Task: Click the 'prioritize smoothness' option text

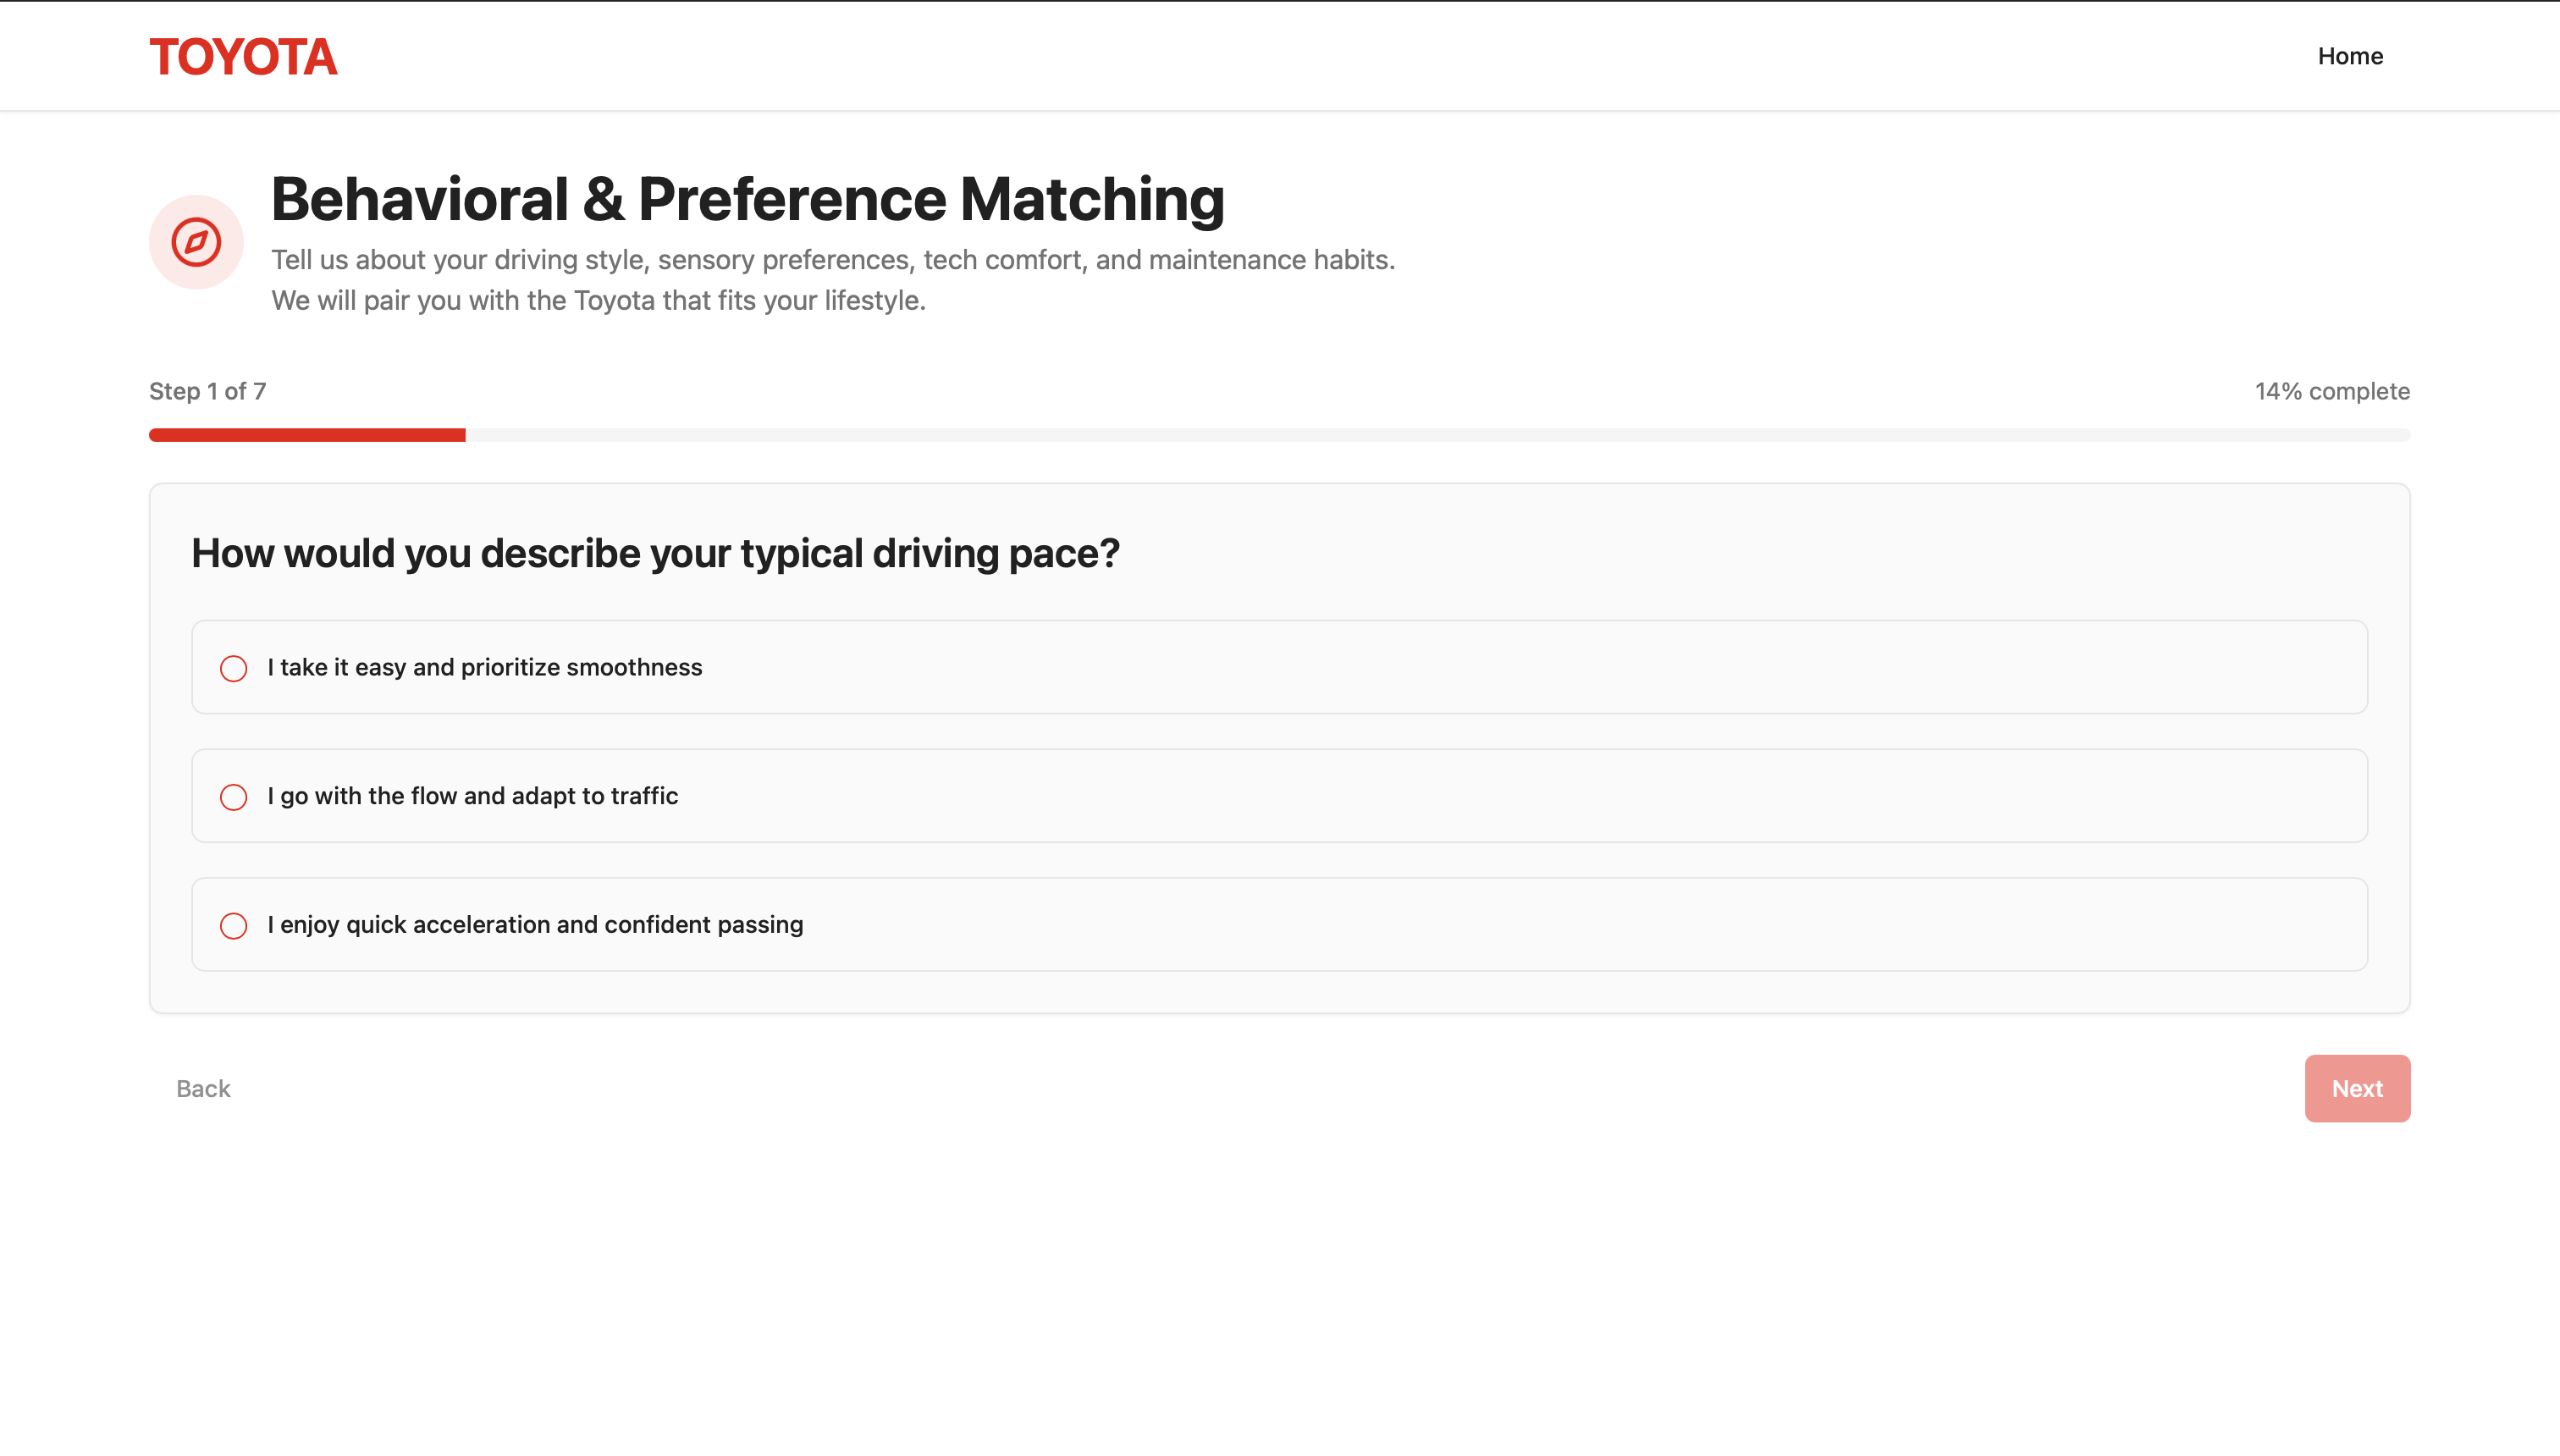Action: tap(581, 667)
